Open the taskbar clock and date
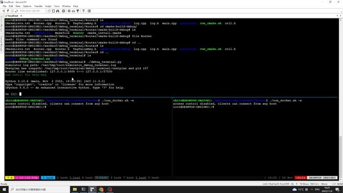 pos(327,189)
